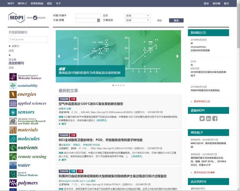Open Journals A-Z top menu
Screen dimensions: 240x191
click(22, 3)
